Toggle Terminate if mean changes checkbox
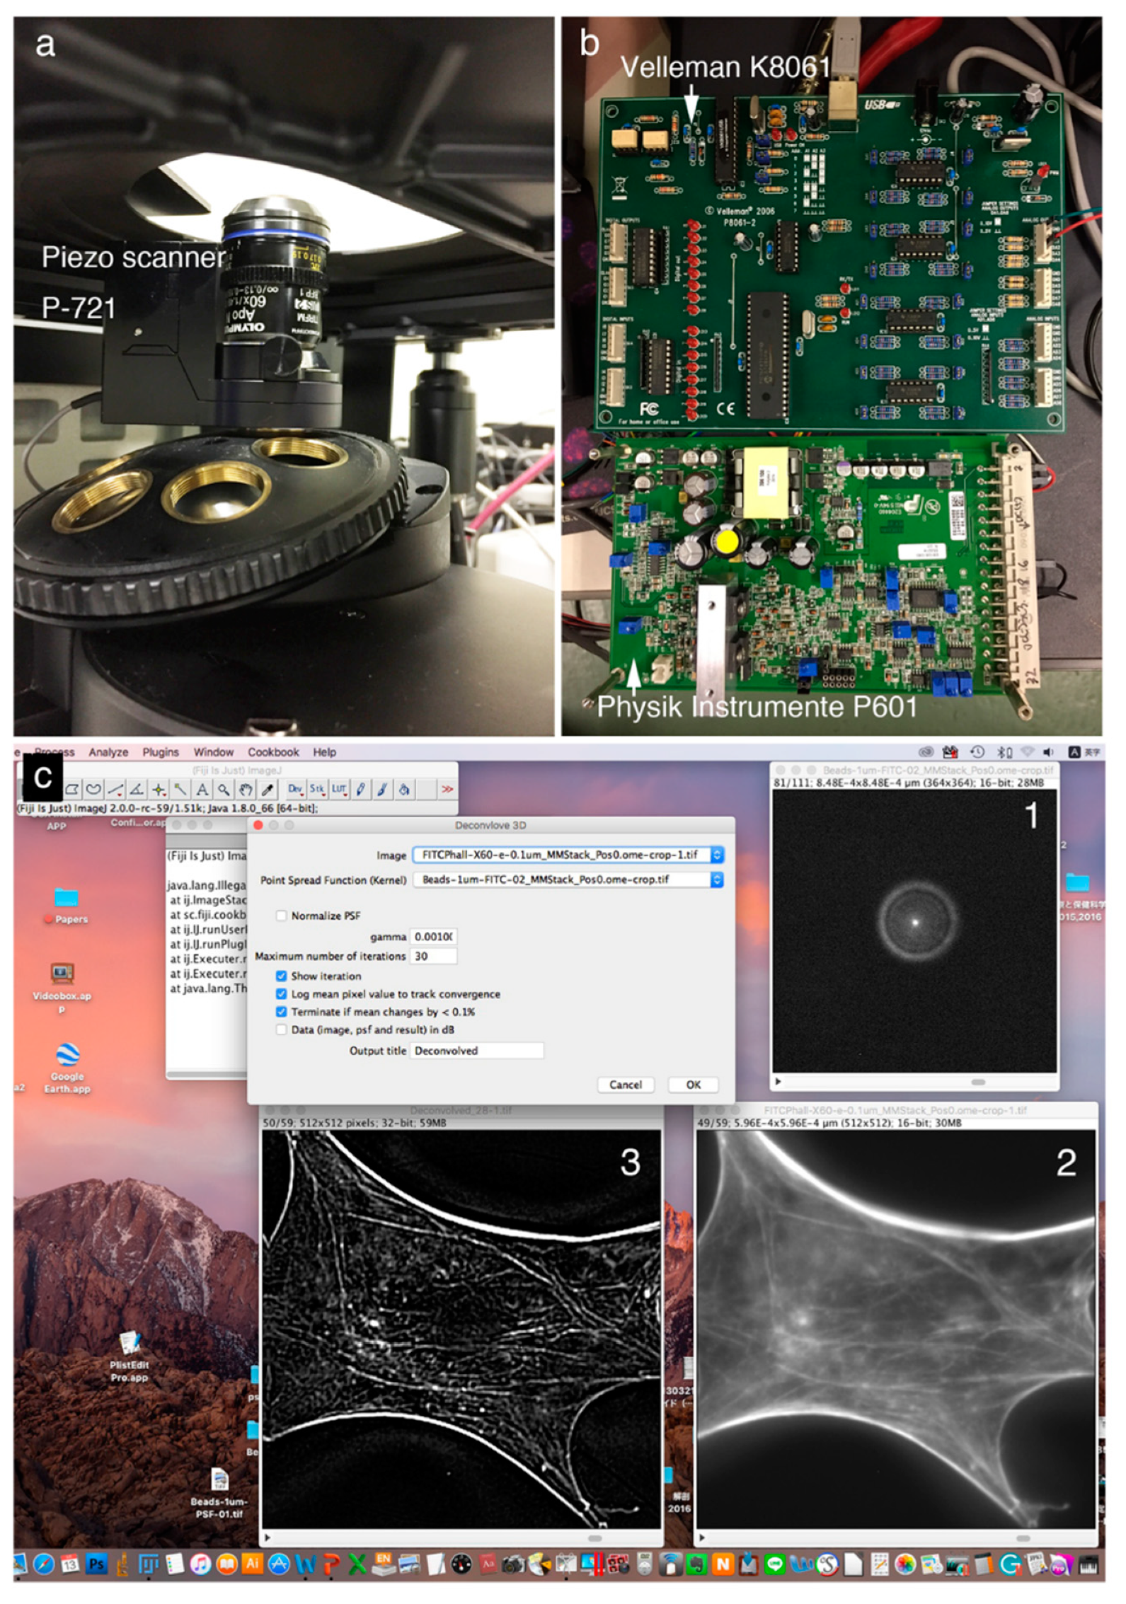 pyautogui.click(x=282, y=1012)
